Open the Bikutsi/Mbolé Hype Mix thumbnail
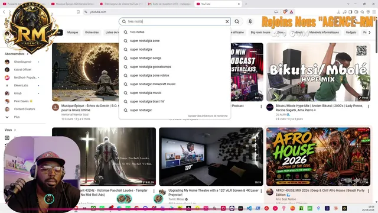This screenshot has height=213, width=378. [318, 72]
